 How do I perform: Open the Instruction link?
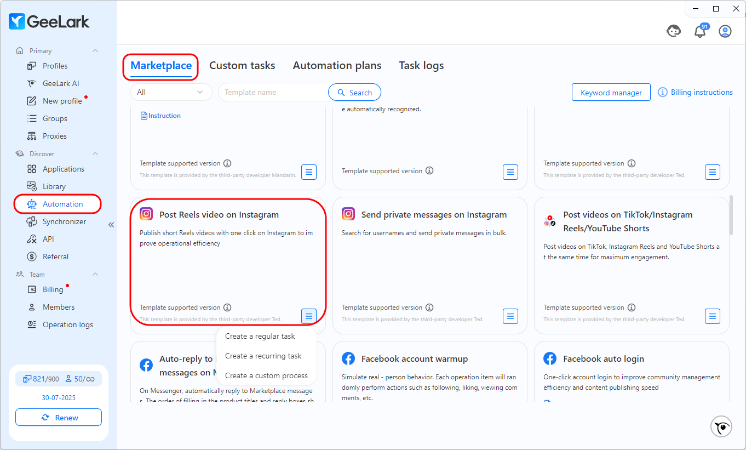pos(161,116)
